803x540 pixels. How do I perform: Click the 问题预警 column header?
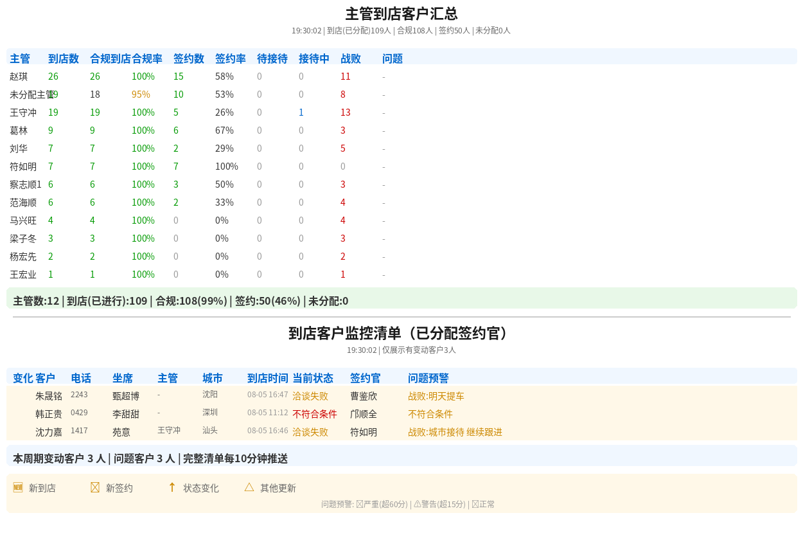click(428, 378)
